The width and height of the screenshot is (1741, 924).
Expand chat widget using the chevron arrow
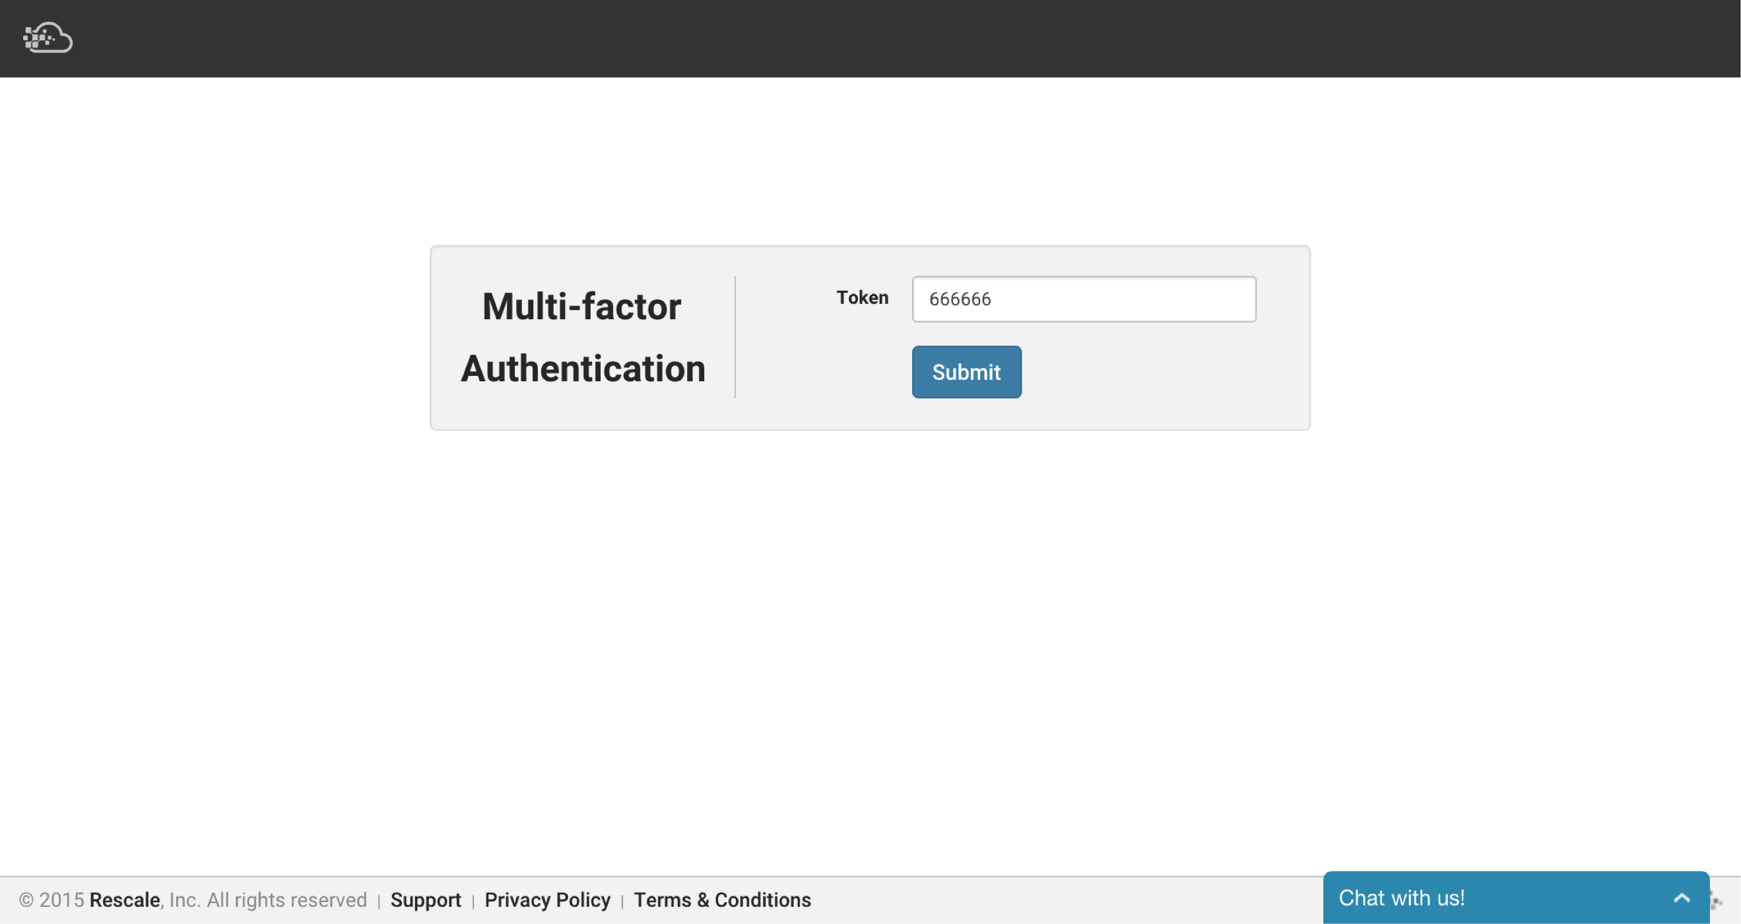click(1682, 898)
